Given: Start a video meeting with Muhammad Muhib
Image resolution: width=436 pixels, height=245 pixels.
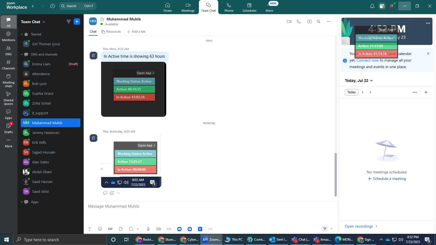Looking at the screenshot, I should (289, 22).
